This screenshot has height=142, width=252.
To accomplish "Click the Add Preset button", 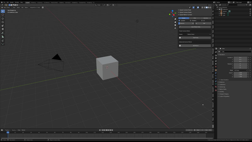I will [195, 38].
